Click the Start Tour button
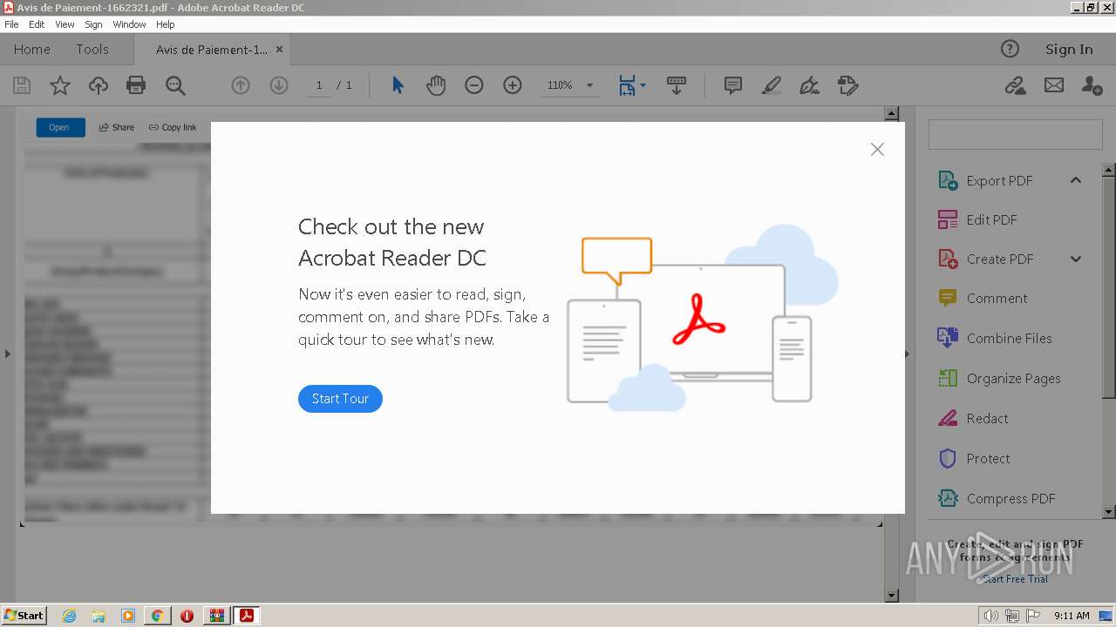The height and width of the screenshot is (627, 1116). [x=340, y=399]
